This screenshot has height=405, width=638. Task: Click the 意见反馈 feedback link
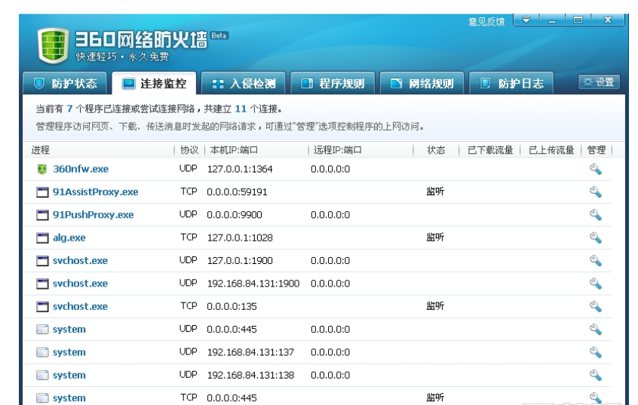coord(486,22)
